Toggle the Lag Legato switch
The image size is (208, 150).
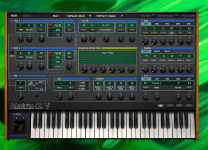(x=87, y=89)
